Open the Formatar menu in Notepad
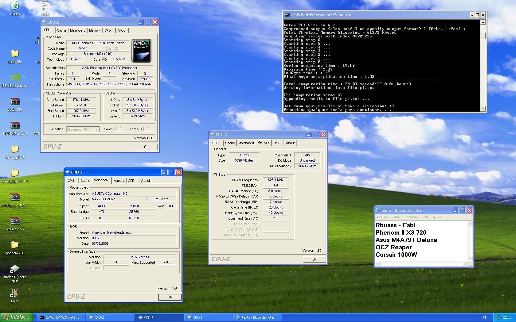516x322 pixels. point(410,217)
